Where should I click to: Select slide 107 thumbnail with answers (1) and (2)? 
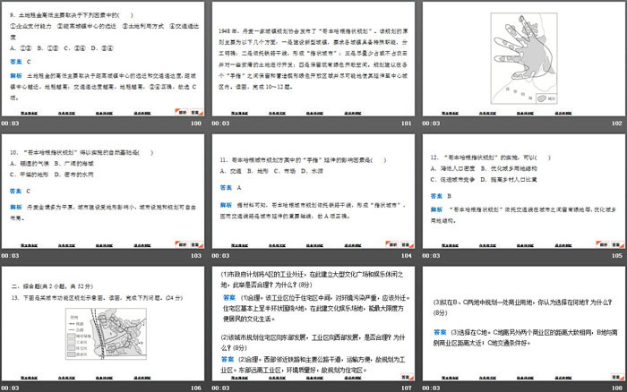[313, 323]
